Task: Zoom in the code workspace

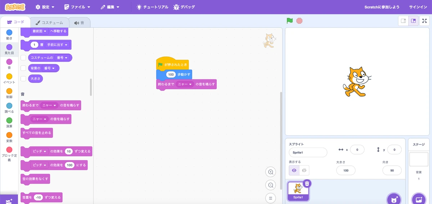Action: pyautogui.click(x=270, y=172)
